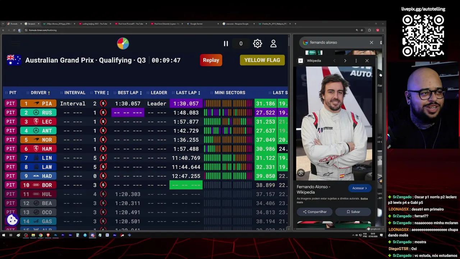Screen dimensions: 460x259
Task: Open the cookie preferences icon
Action: click(12, 219)
